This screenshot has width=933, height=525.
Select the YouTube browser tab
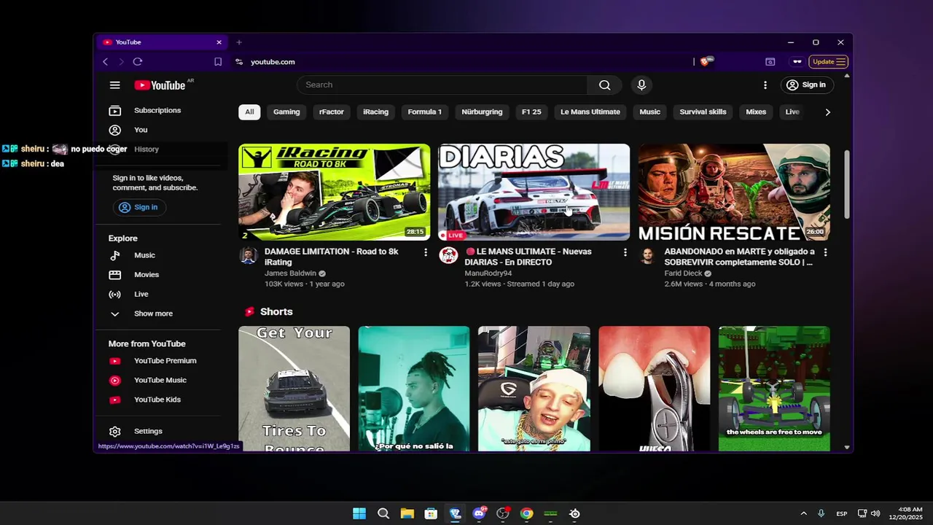[162, 42]
